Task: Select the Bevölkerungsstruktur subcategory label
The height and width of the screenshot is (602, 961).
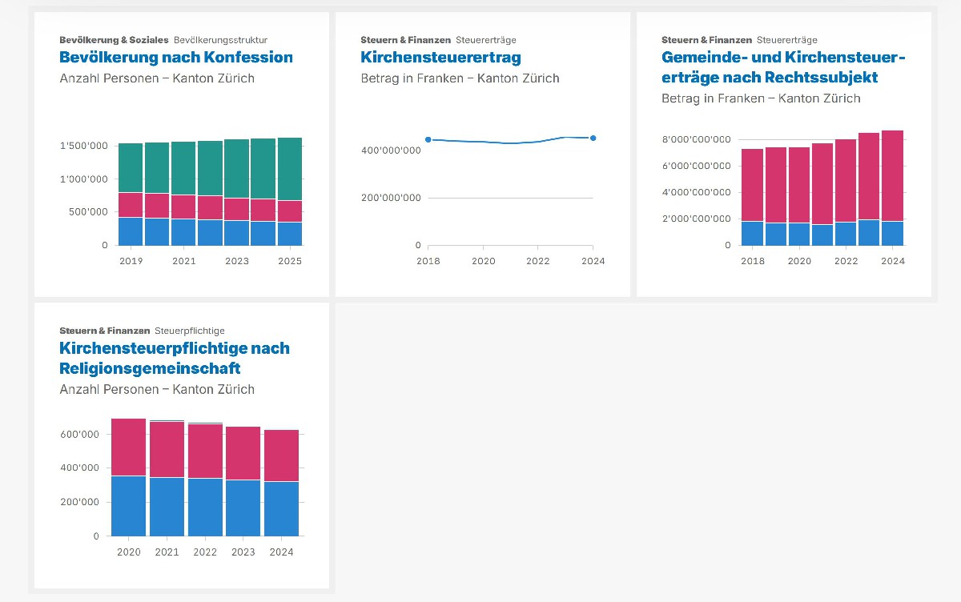Action: [x=220, y=39]
